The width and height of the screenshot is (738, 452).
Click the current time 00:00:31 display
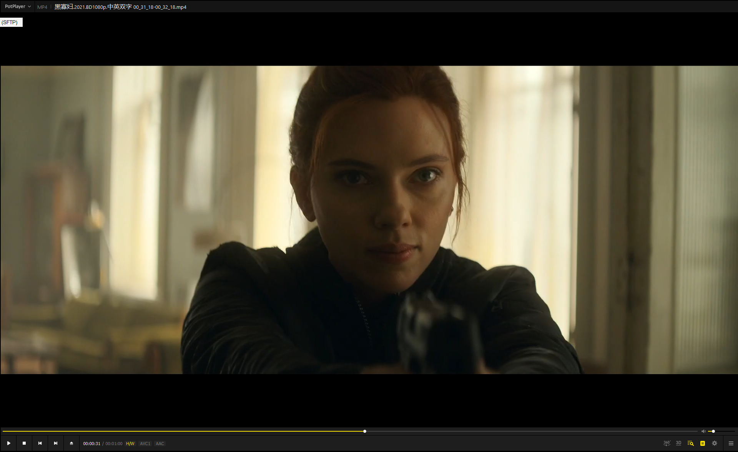pyautogui.click(x=91, y=444)
